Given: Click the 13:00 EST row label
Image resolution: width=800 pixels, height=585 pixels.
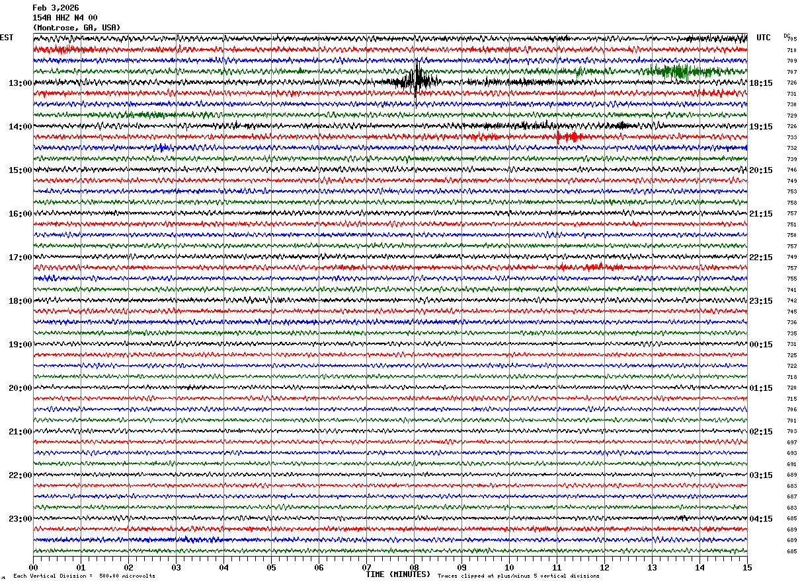Looking at the screenshot, I should pyautogui.click(x=20, y=83).
